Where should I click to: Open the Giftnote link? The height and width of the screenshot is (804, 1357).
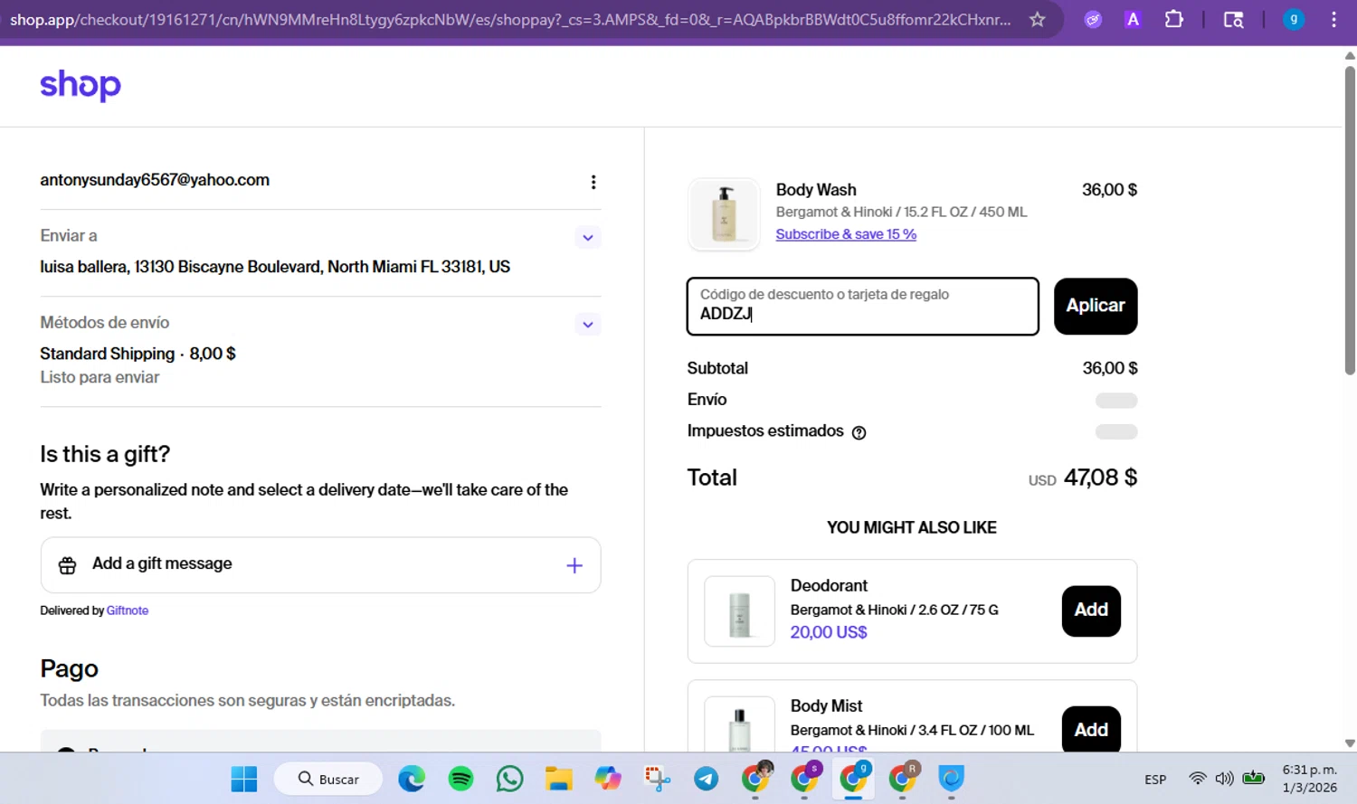(x=128, y=610)
